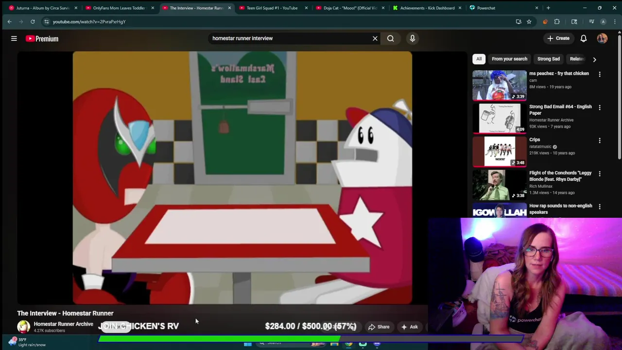Select the Related filter chip
Image resolution: width=622 pixels, height=350 pixels.
pos(577,59)
